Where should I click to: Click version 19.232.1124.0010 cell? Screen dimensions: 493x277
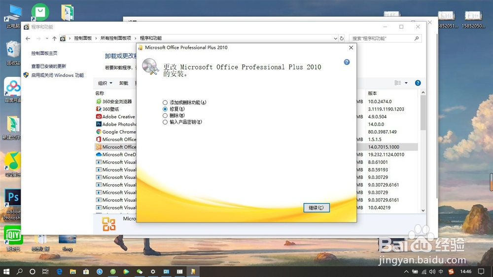click(x=386, y=154)
